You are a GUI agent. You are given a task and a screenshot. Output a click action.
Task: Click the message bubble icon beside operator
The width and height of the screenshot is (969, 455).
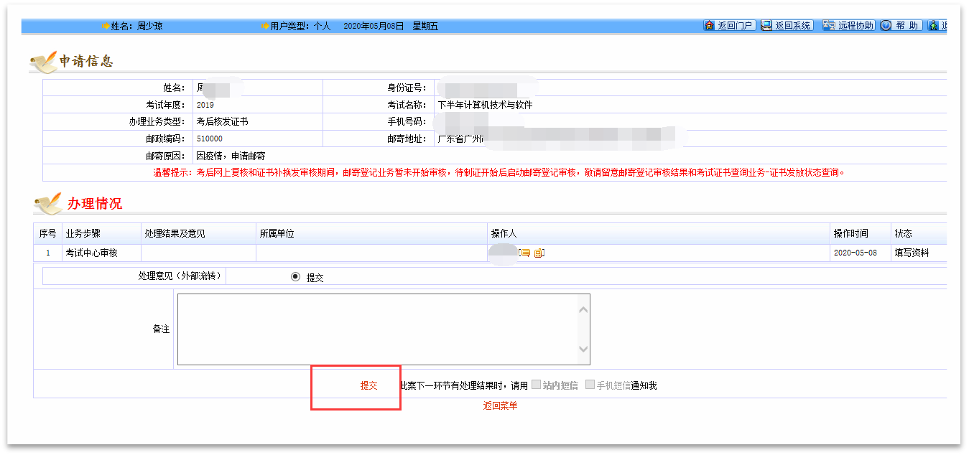[x=525, y=253]
